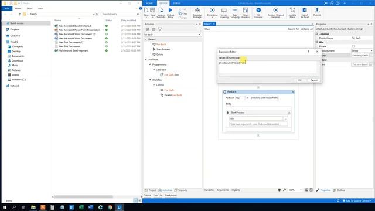Click the ForEach item name field
Image resolution: width=375 pixels, height=211 pixels.
(240, 98)
